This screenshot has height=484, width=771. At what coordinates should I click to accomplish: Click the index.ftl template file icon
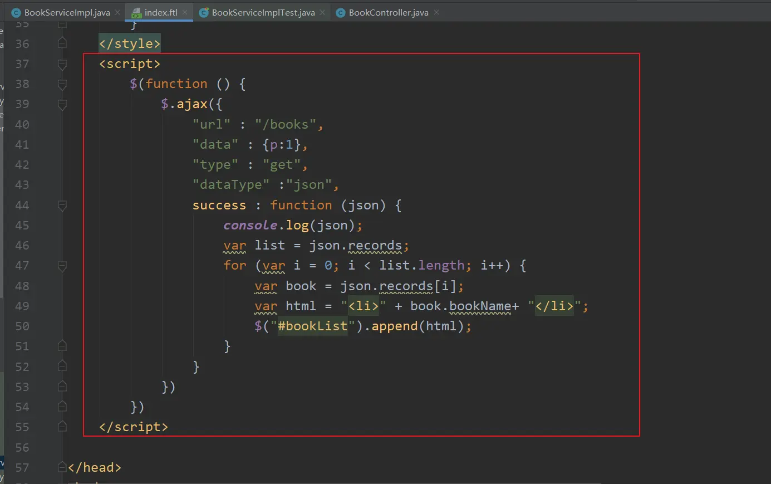[136, 12]
